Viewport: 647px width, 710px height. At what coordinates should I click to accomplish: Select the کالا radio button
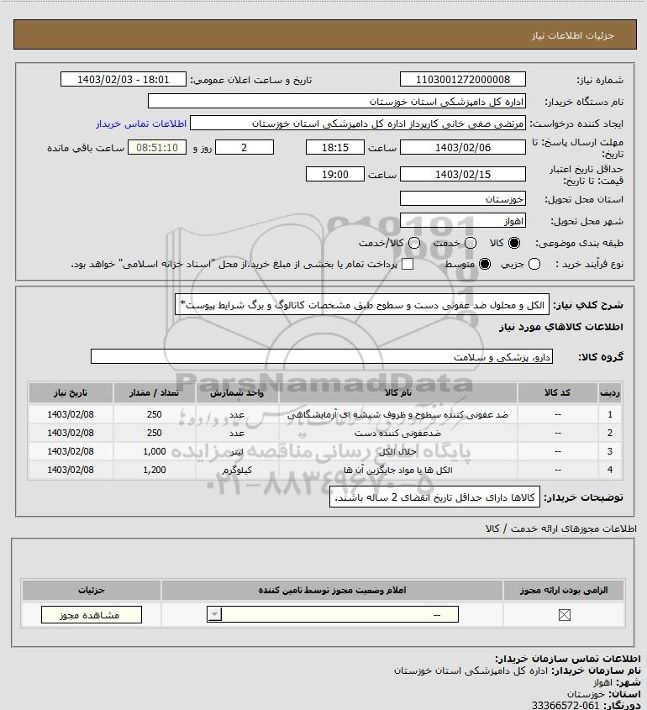514,243
